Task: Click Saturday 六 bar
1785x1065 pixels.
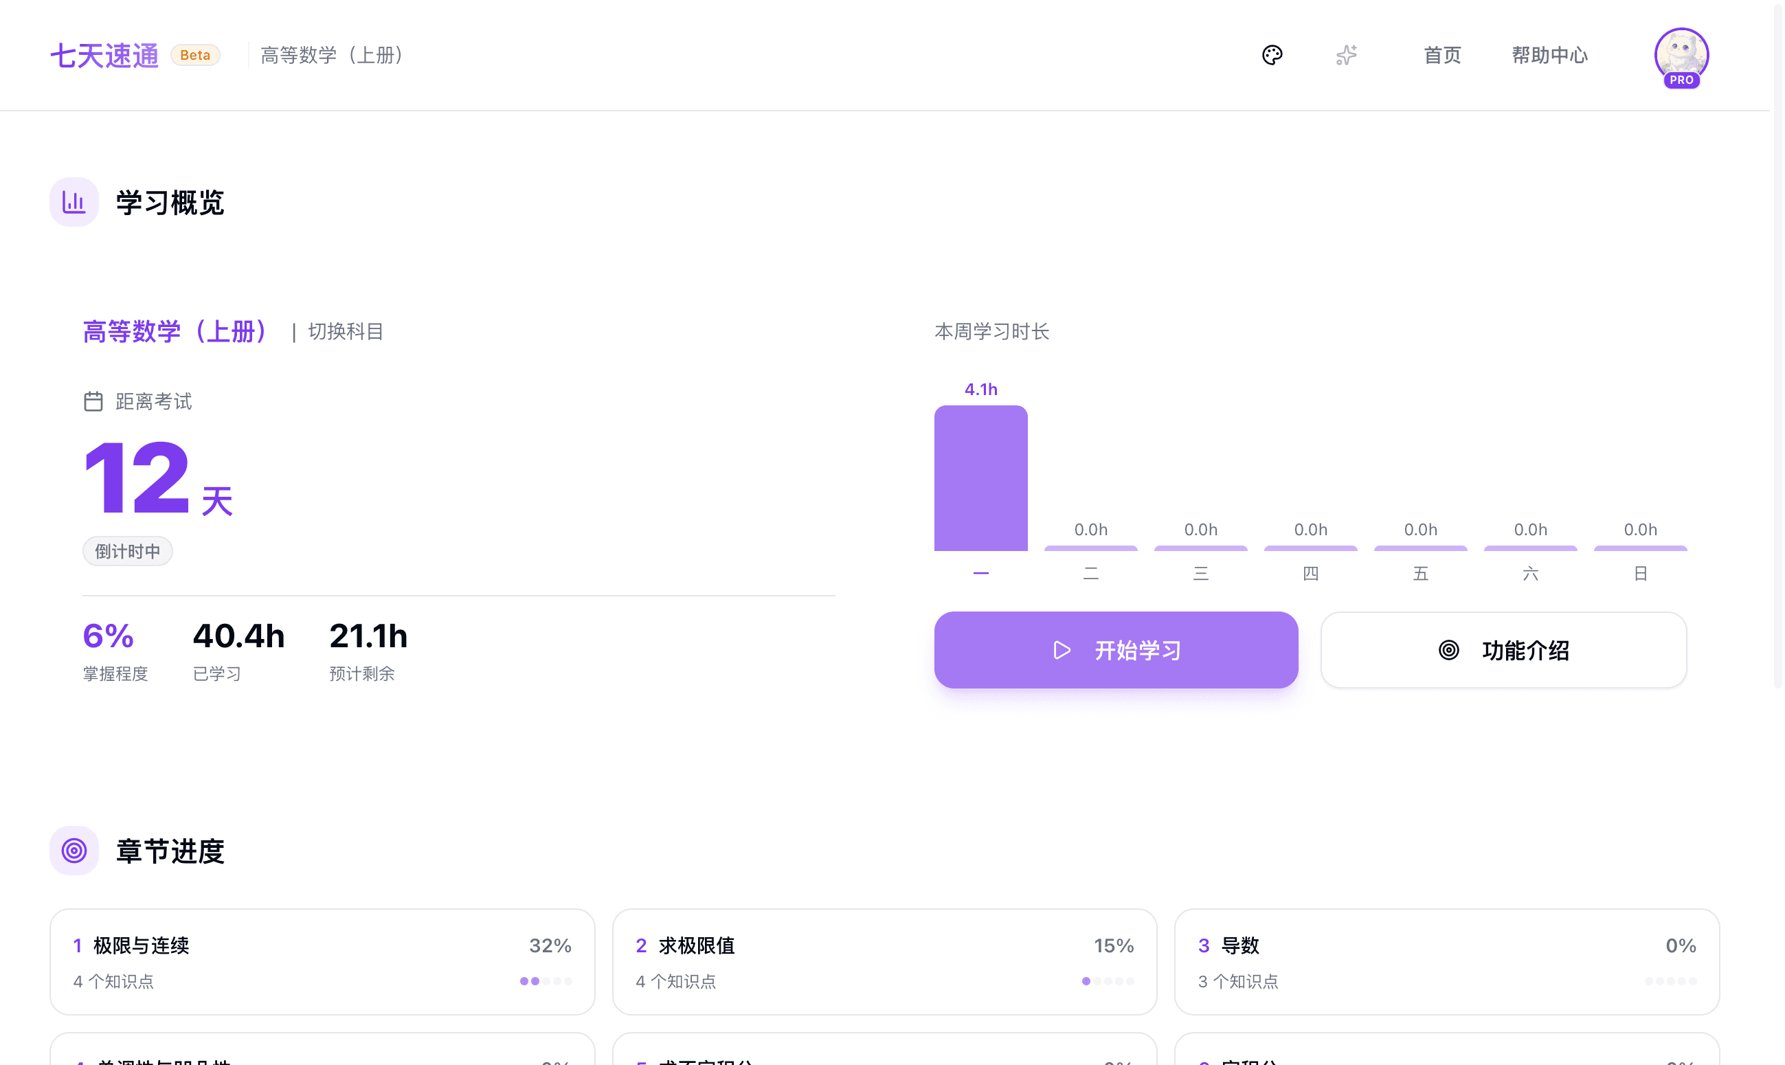Action: 1530,548
